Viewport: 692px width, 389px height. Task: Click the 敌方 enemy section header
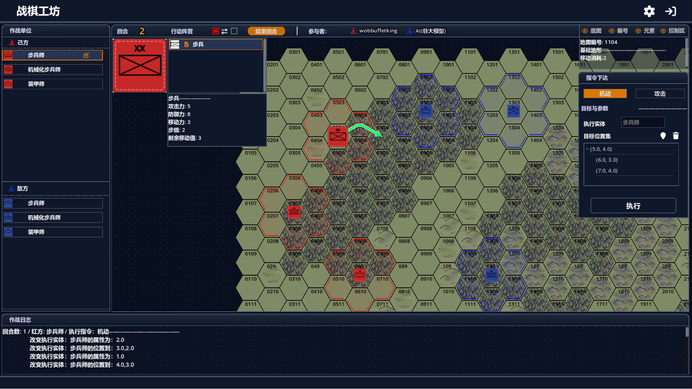[x=56, y=188]
